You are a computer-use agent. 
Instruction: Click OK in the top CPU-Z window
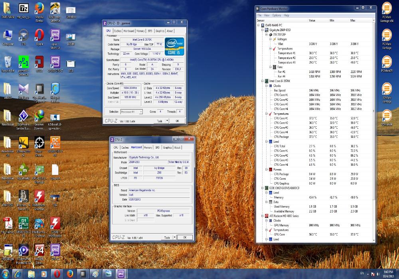[178, 121]
